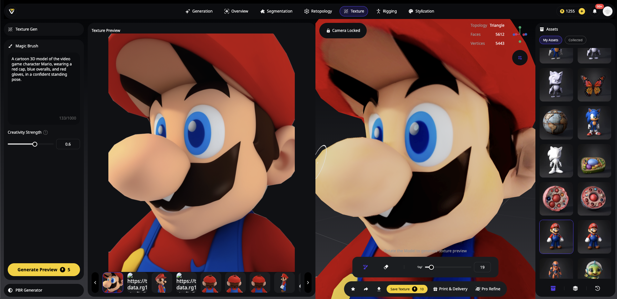Click the Faces count 5612
The height and width of the screenshot is (299, 617).
(x=500, y=34)
